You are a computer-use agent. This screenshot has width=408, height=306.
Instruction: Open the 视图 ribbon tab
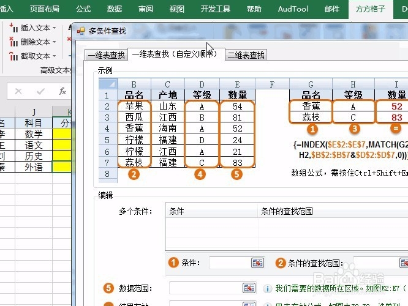coord(177,9)
